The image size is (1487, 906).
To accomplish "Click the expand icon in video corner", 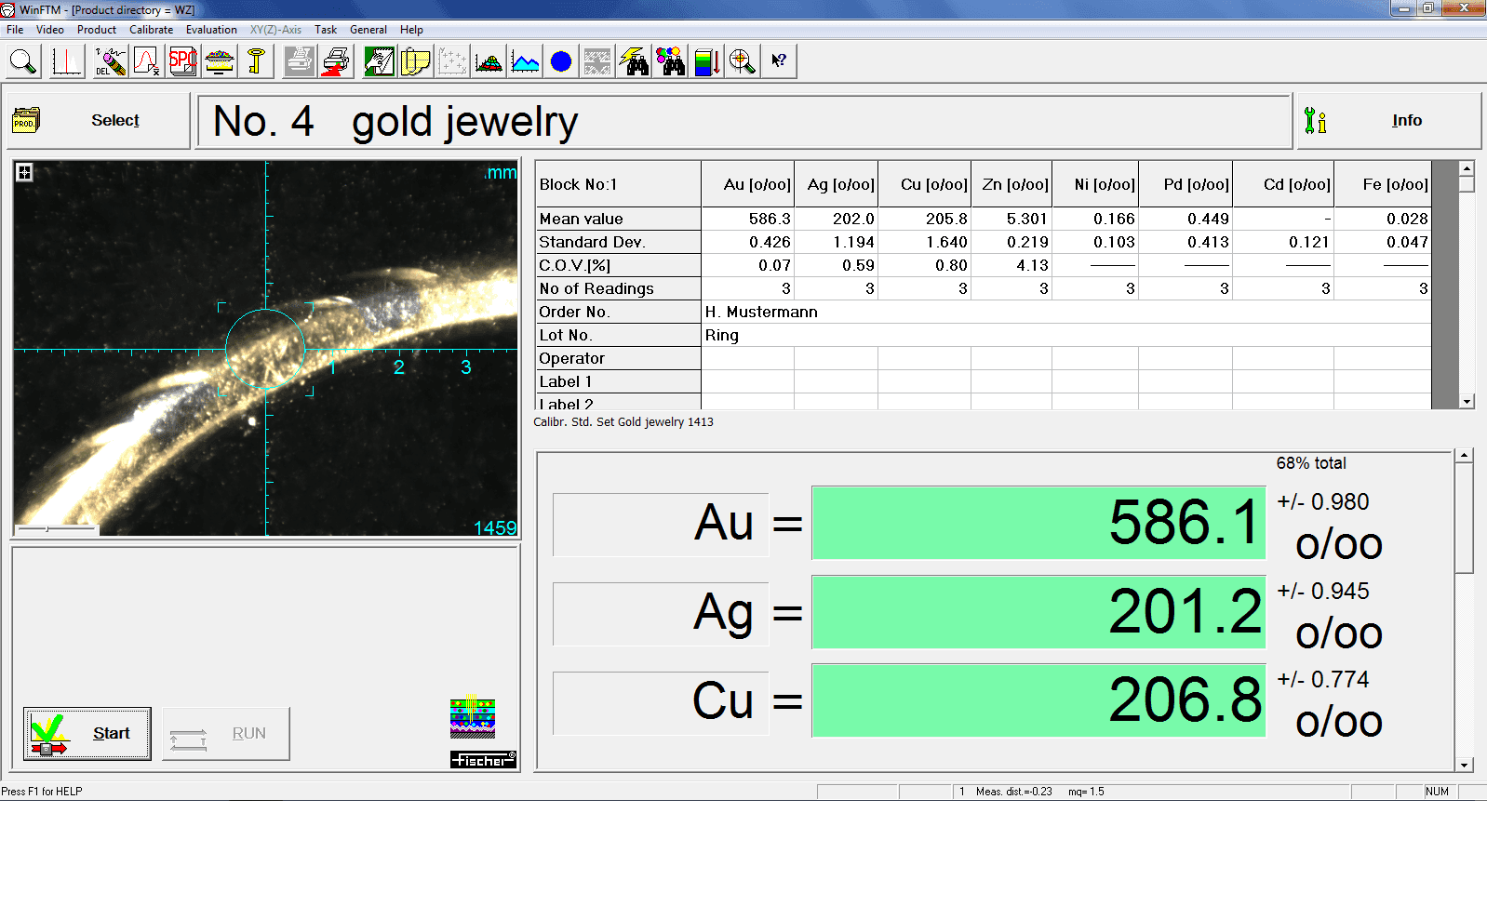I will tap(25, 172).
